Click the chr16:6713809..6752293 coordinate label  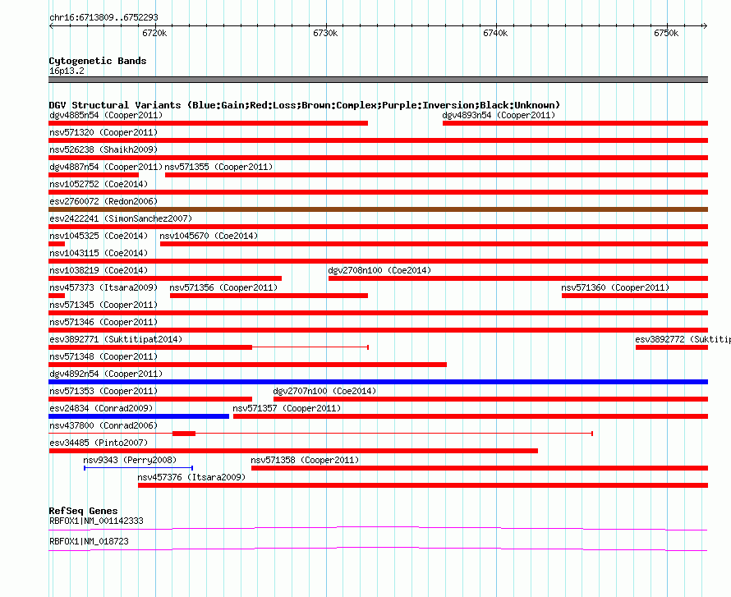pyautogui.click(x=103, y=18)
